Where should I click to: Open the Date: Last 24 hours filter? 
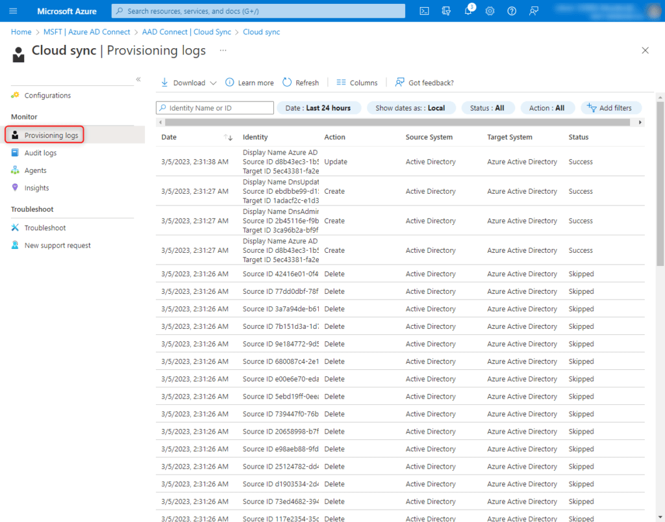pos(319,108)
